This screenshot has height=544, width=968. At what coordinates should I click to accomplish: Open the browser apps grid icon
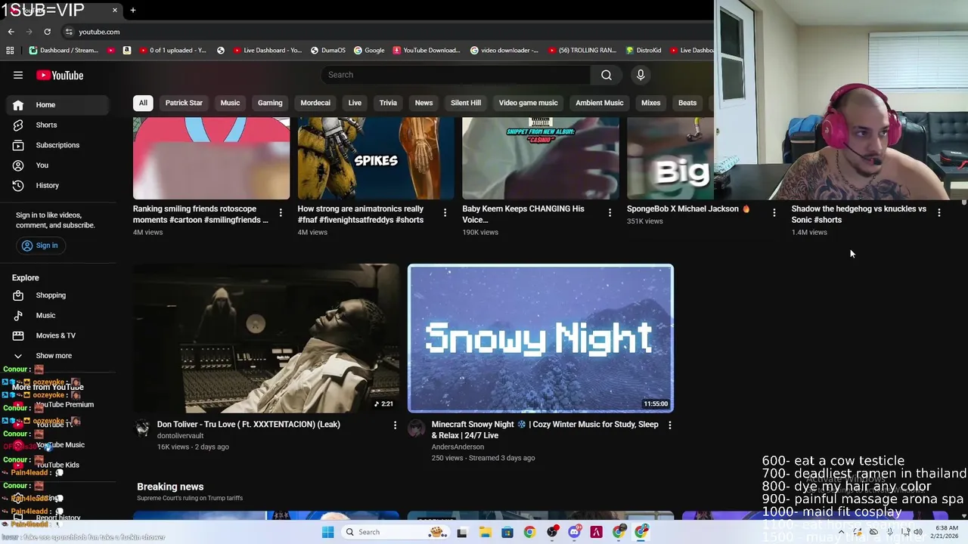[x=10, y=51]
